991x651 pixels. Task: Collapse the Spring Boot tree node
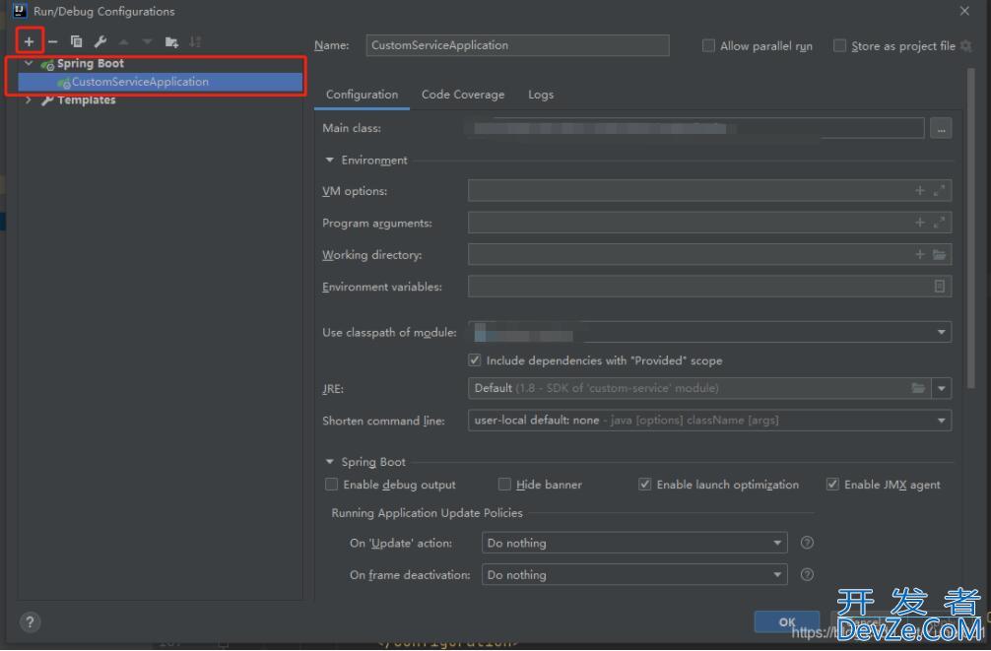29,63
